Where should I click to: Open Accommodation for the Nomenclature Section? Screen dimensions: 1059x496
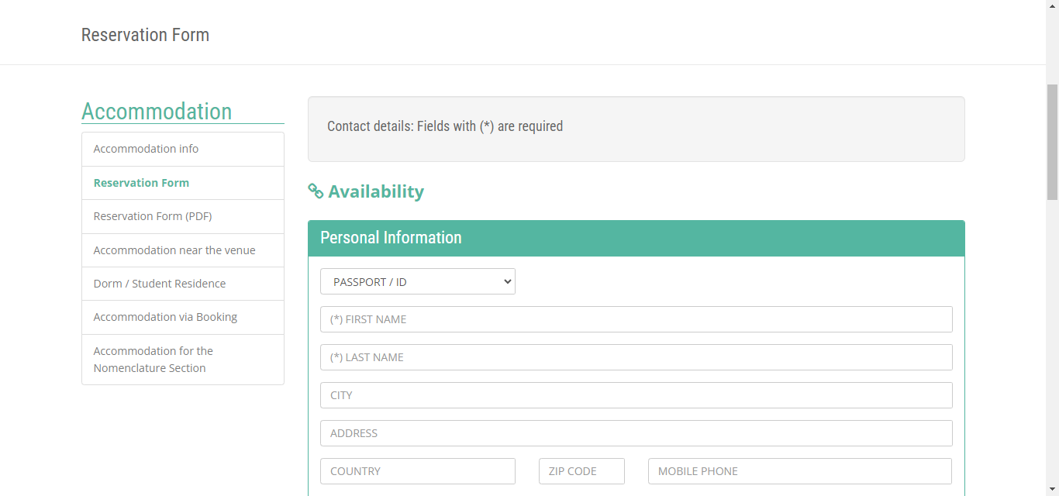(x=154, y=360)
